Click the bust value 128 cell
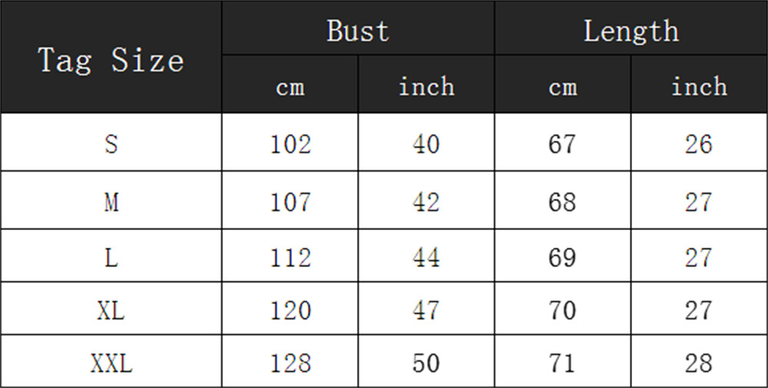Image resolution: width=768 pixels, height=388 pixels. 290,362
